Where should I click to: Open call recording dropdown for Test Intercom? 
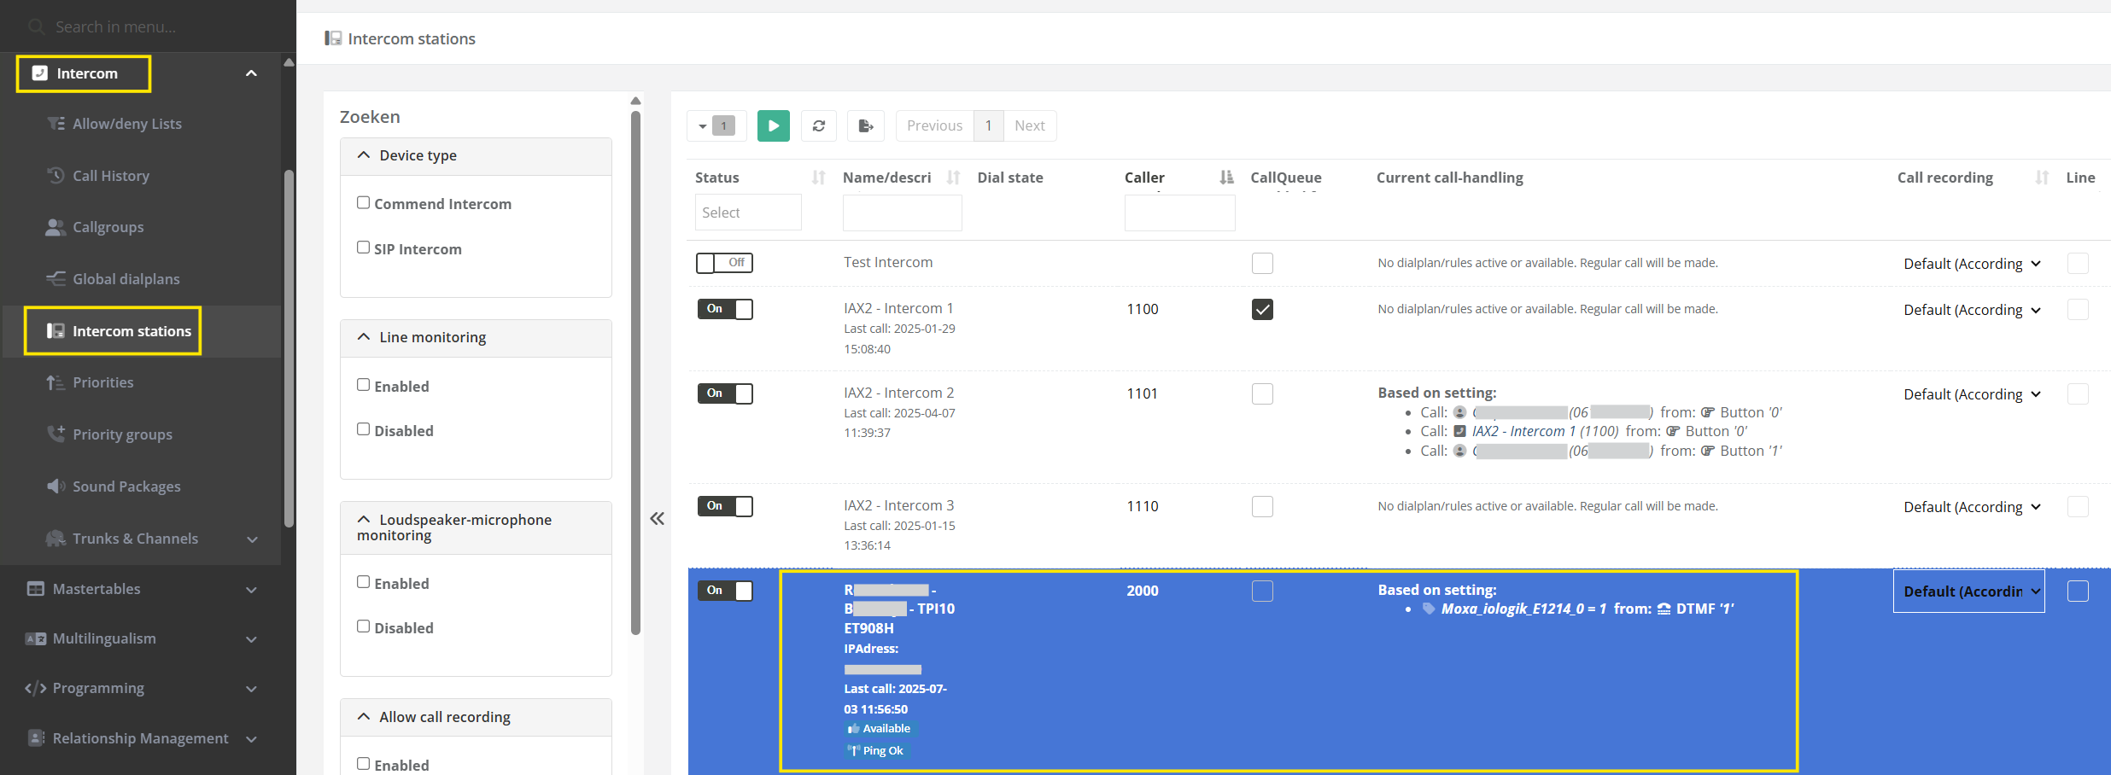(1971, 264)
